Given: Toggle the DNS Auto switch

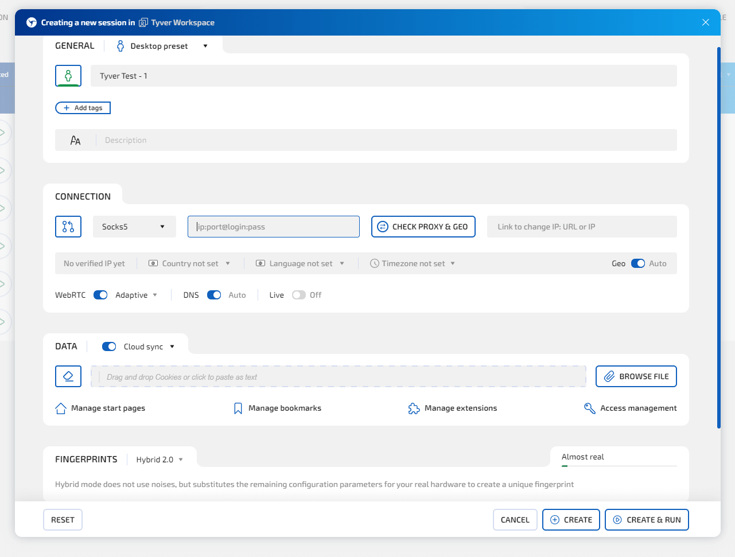Looking at the screenshot, I should click(x=214, y=295).
